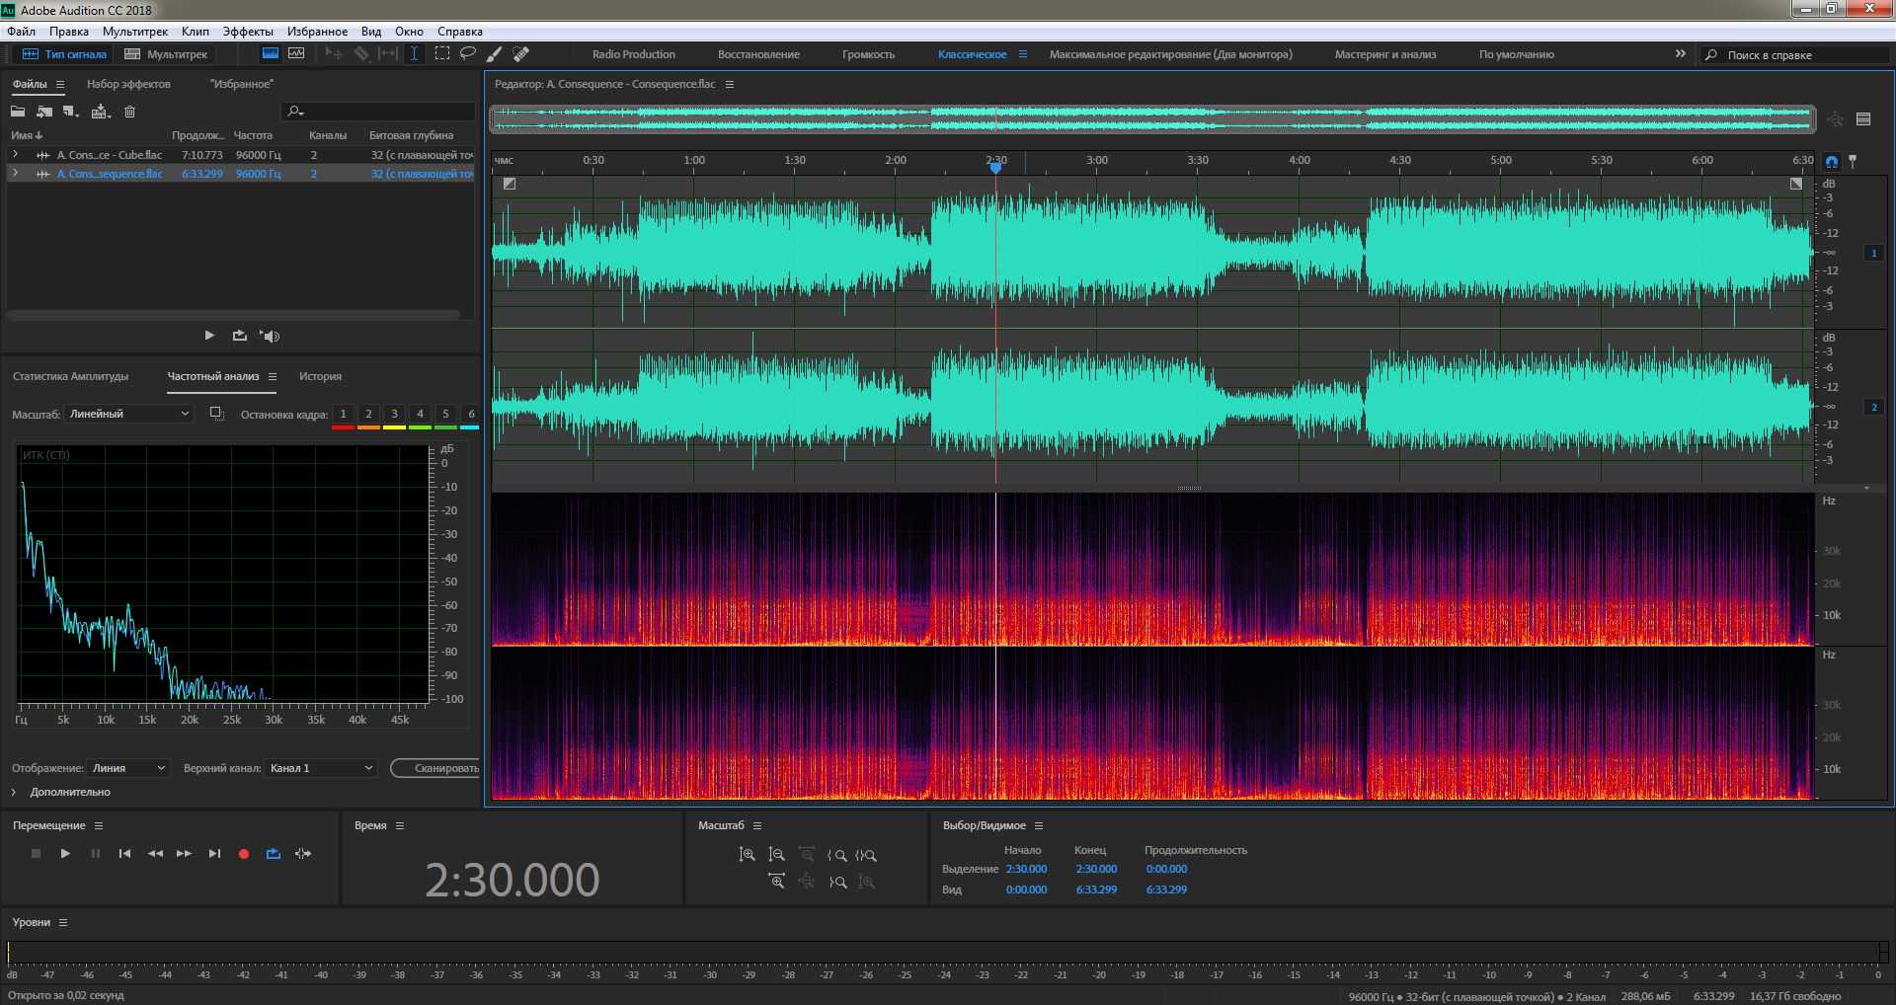Image resolution: width=1896 pixels, height=1005 pixels.
Task: Open the Масштаб Линейный dropdown
Action: [x=128, y=414]
